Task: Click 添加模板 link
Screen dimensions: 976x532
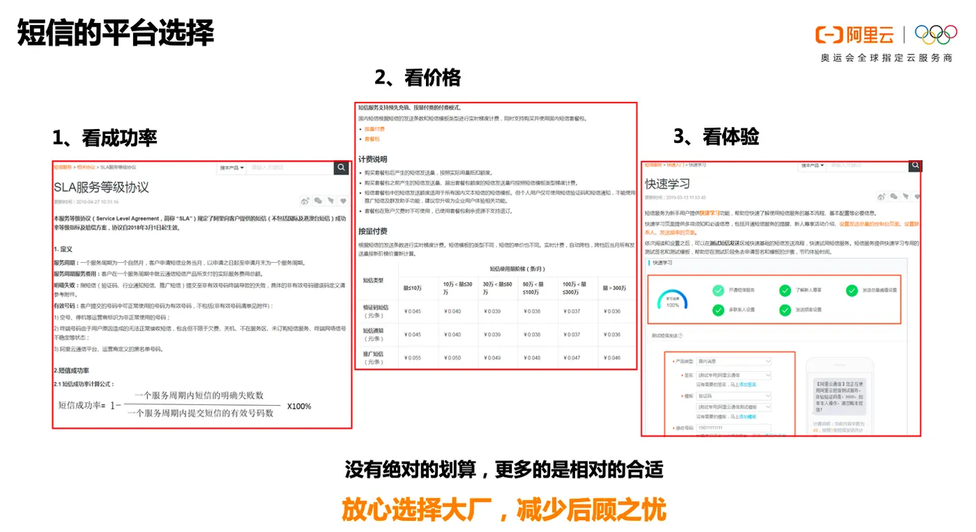Action: pyautogui.click(x=747, y=416)
